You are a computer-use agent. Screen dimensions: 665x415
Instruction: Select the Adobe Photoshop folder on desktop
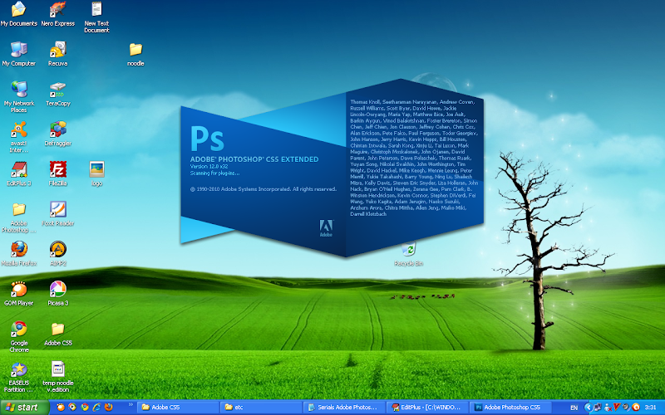click(18, 217)
